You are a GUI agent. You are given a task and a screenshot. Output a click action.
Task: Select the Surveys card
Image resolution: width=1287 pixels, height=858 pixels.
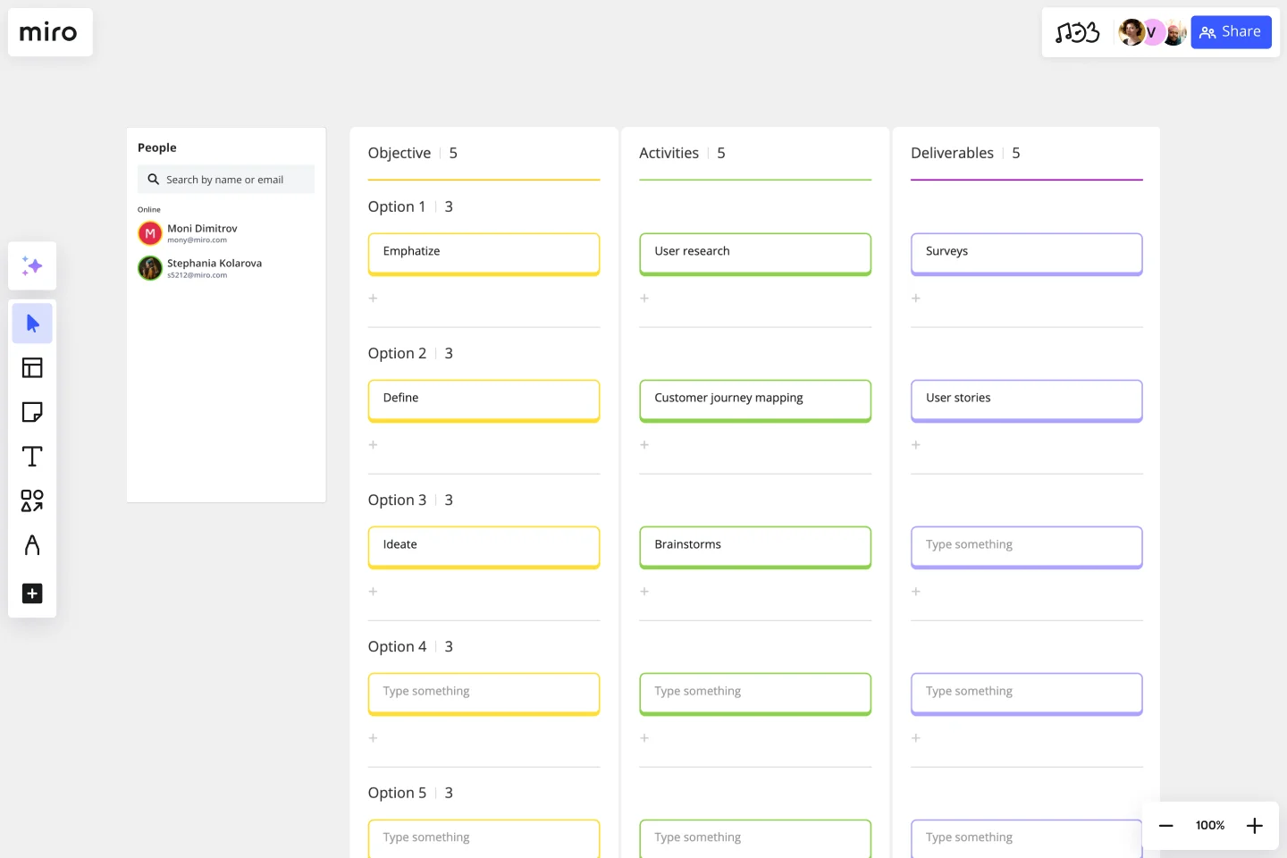[1027, 255]
